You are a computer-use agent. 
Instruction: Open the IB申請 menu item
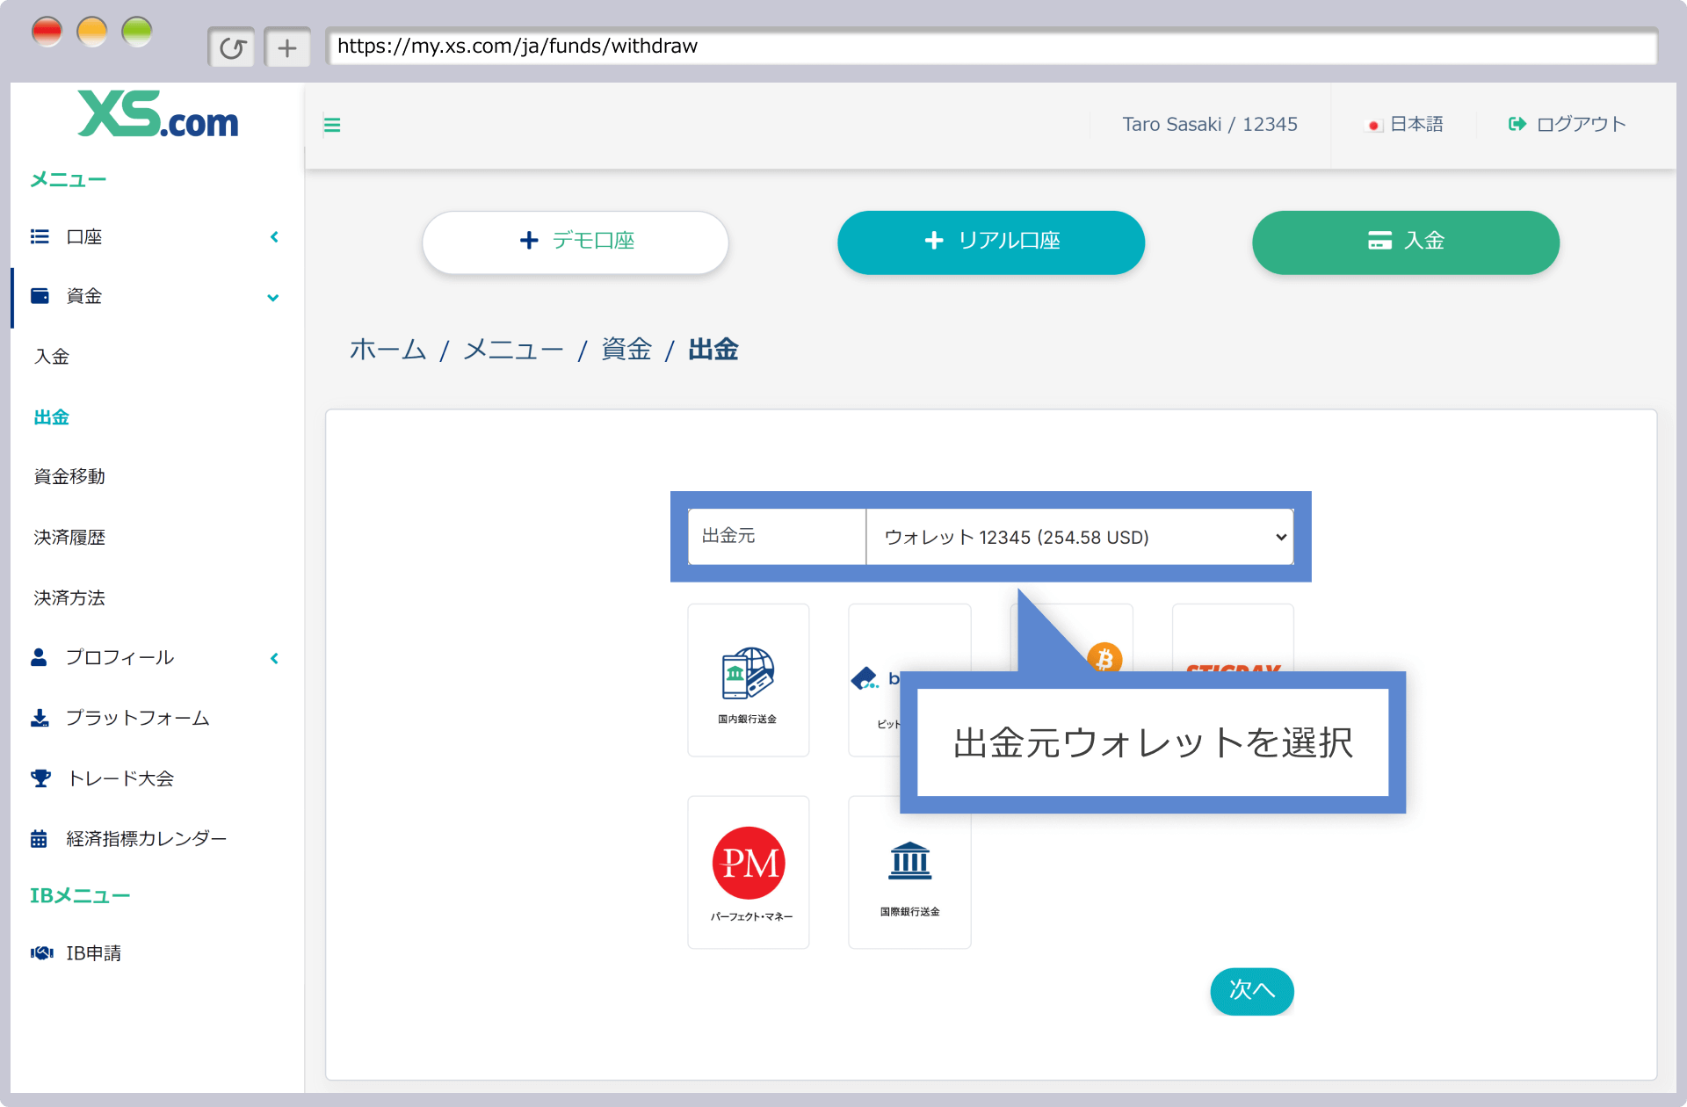pos(94,953)
